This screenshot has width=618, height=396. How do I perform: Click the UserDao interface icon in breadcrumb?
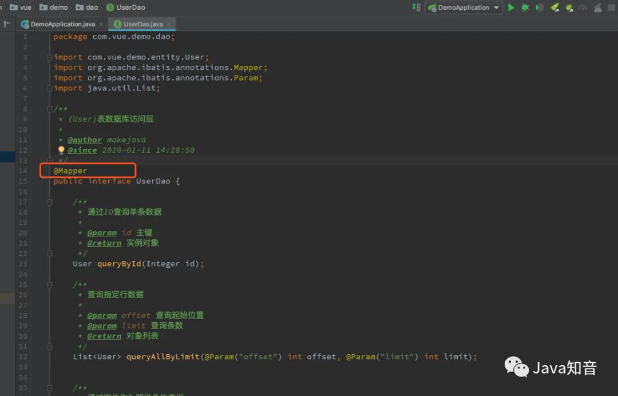click(109, 7)
